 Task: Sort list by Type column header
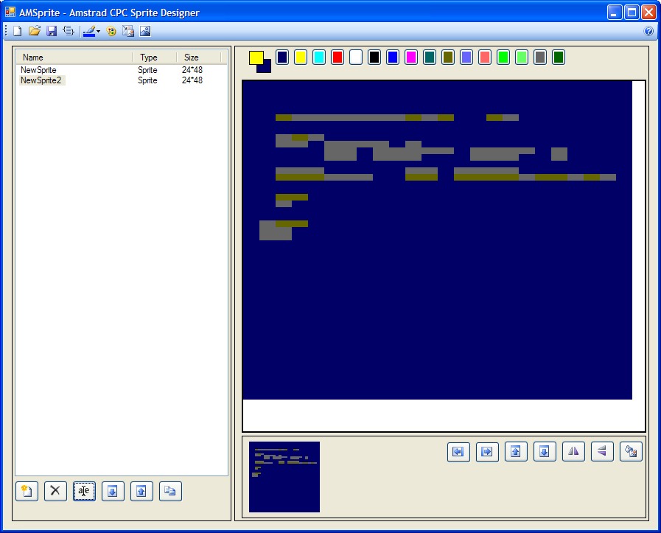(x=154, y=58)
